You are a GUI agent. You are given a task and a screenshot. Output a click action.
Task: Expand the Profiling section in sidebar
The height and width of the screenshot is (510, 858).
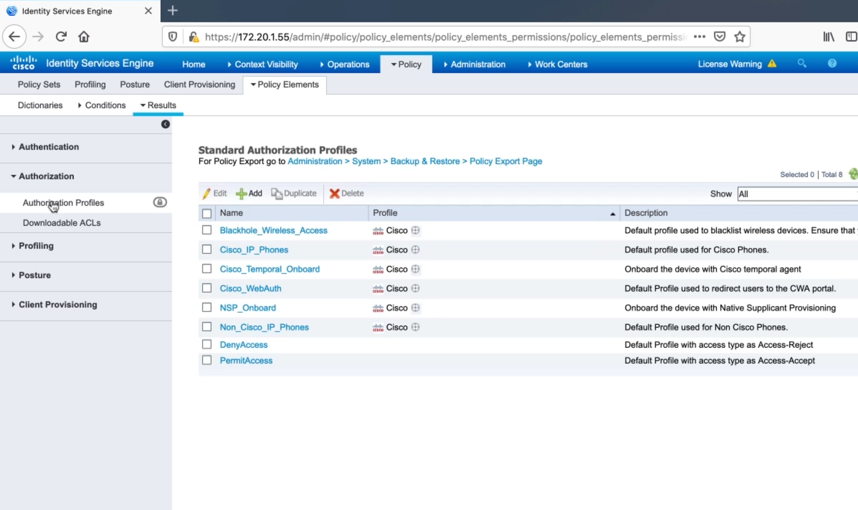(x=33, y=246)
